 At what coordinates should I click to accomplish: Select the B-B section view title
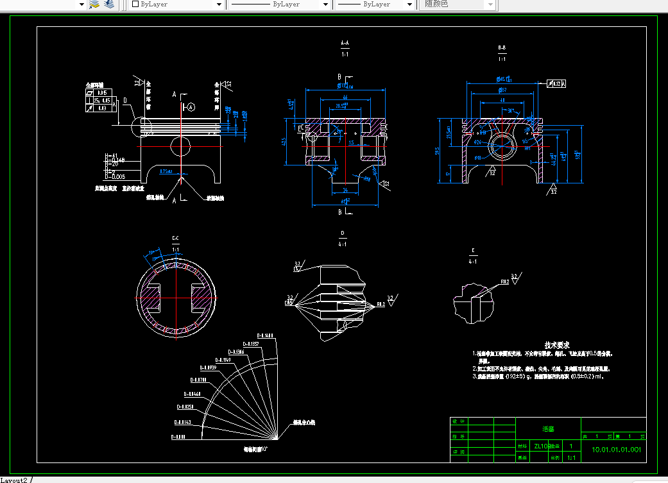pos(502,47)
